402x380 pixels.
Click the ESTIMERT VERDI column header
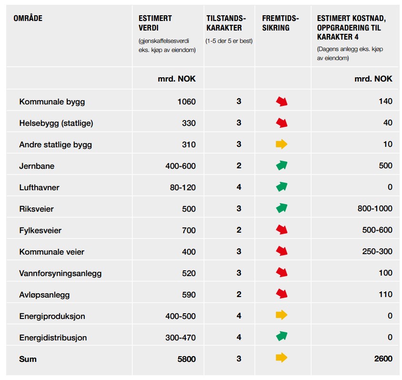(x=155, y=23)
